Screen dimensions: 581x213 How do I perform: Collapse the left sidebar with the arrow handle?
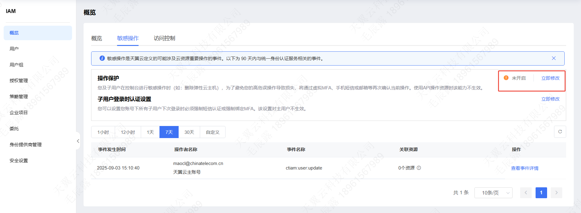point(78,141)
